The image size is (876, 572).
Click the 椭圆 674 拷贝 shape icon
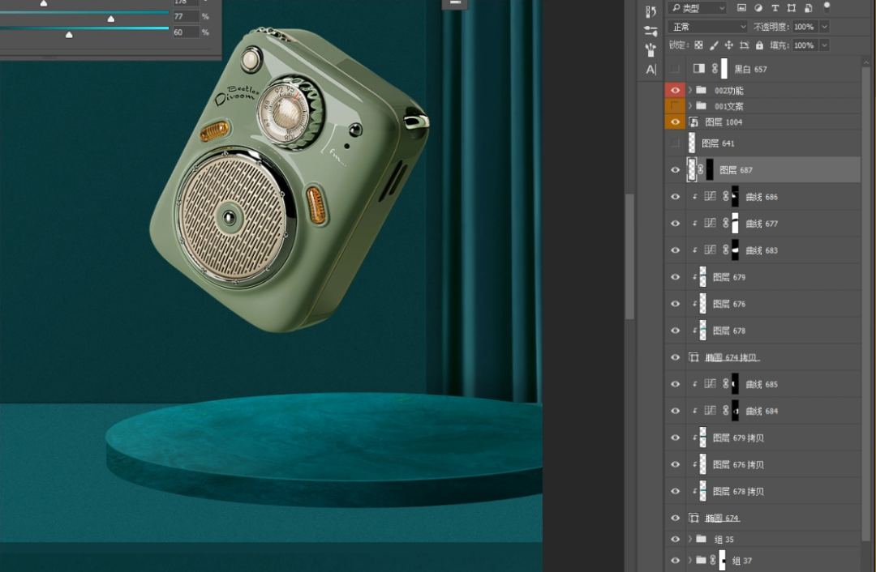pos(693,357)
